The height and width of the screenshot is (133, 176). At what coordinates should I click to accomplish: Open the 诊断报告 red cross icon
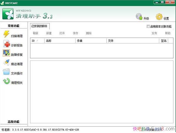point(6,44)
